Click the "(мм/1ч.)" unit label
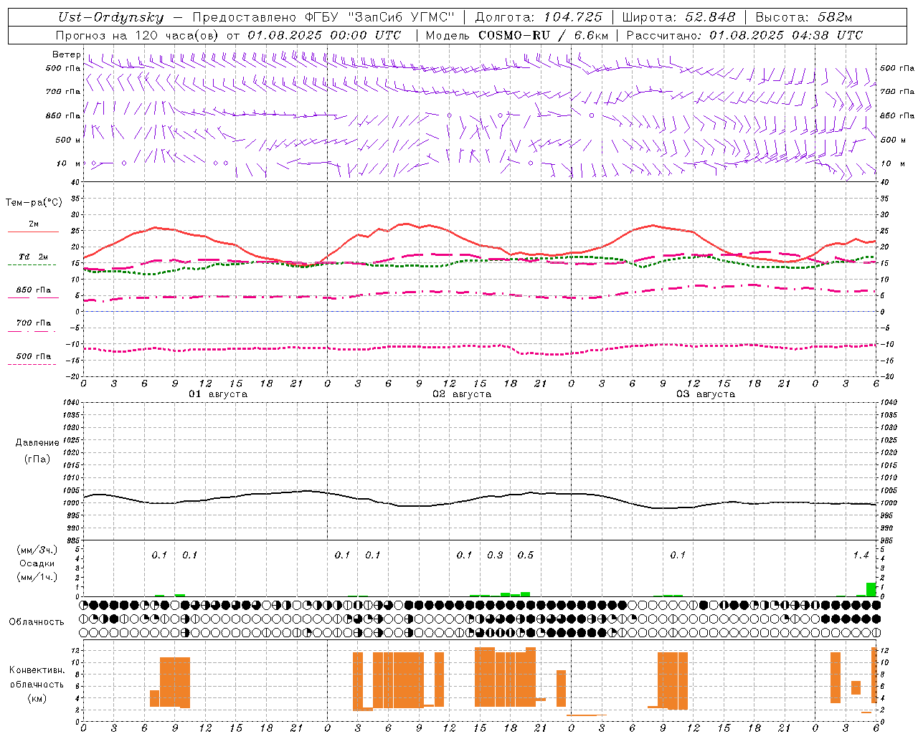918x734 pixels. click(37, 577)
